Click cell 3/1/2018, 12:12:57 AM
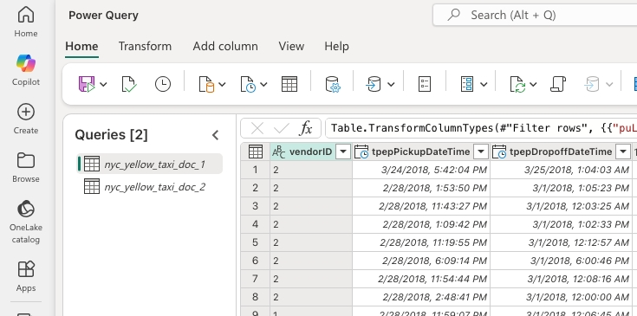The height and width of the screenshot is (316, 637). click(x=561, y=242)
